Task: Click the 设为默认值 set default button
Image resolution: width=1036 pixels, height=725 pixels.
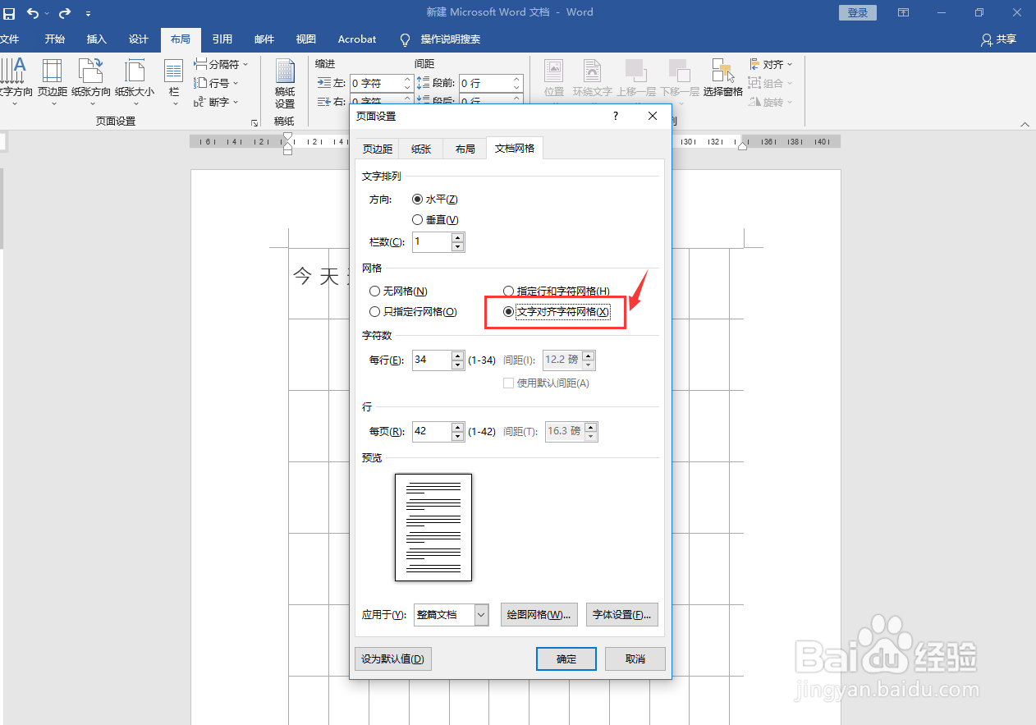Action: point(393,658)
